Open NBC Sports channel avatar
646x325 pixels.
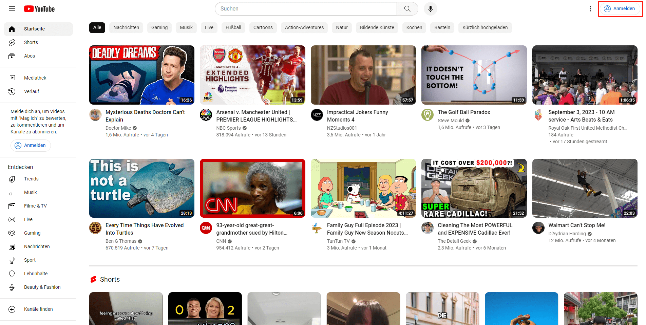click(206, 115)
